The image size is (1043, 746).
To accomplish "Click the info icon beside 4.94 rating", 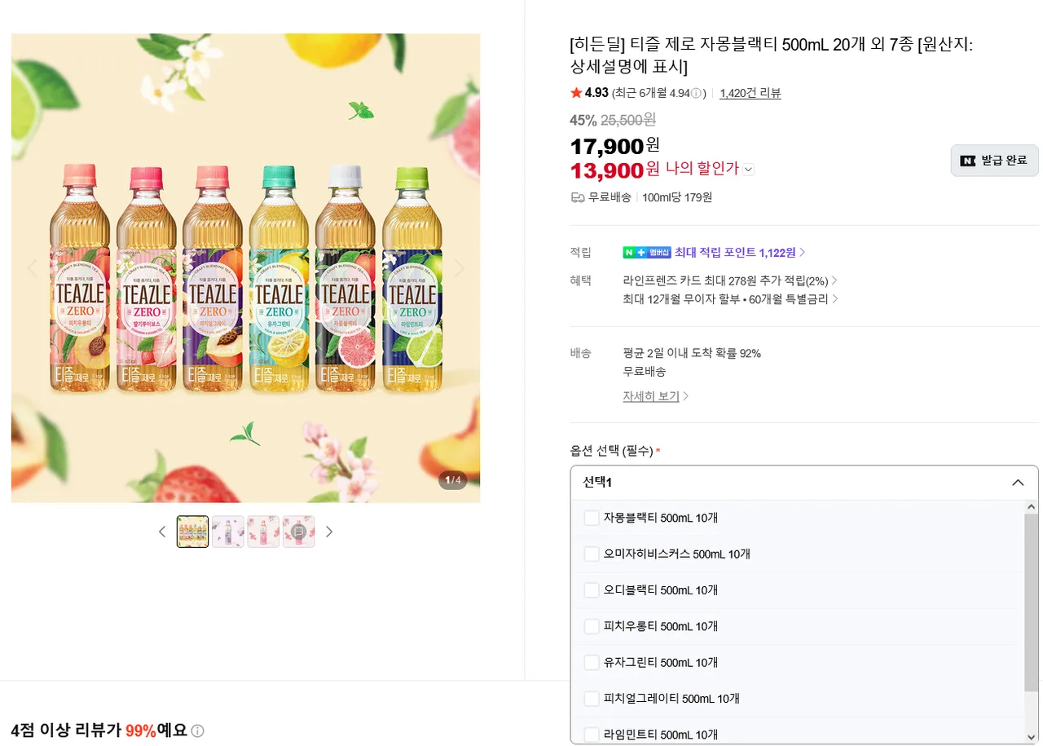I will pos(697,93).
